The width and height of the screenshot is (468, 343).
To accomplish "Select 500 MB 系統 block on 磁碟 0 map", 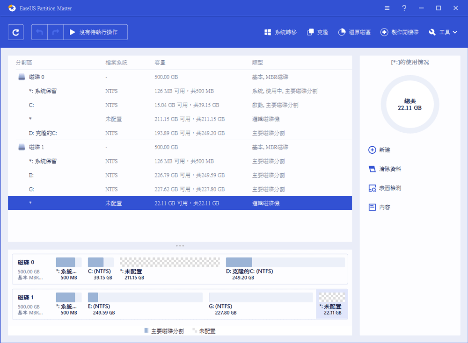I will point(69,269).
